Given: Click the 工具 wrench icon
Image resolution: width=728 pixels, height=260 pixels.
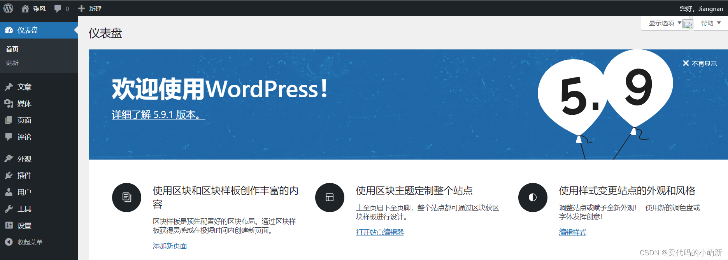Looking at the screenshot, I should (9, 209).
